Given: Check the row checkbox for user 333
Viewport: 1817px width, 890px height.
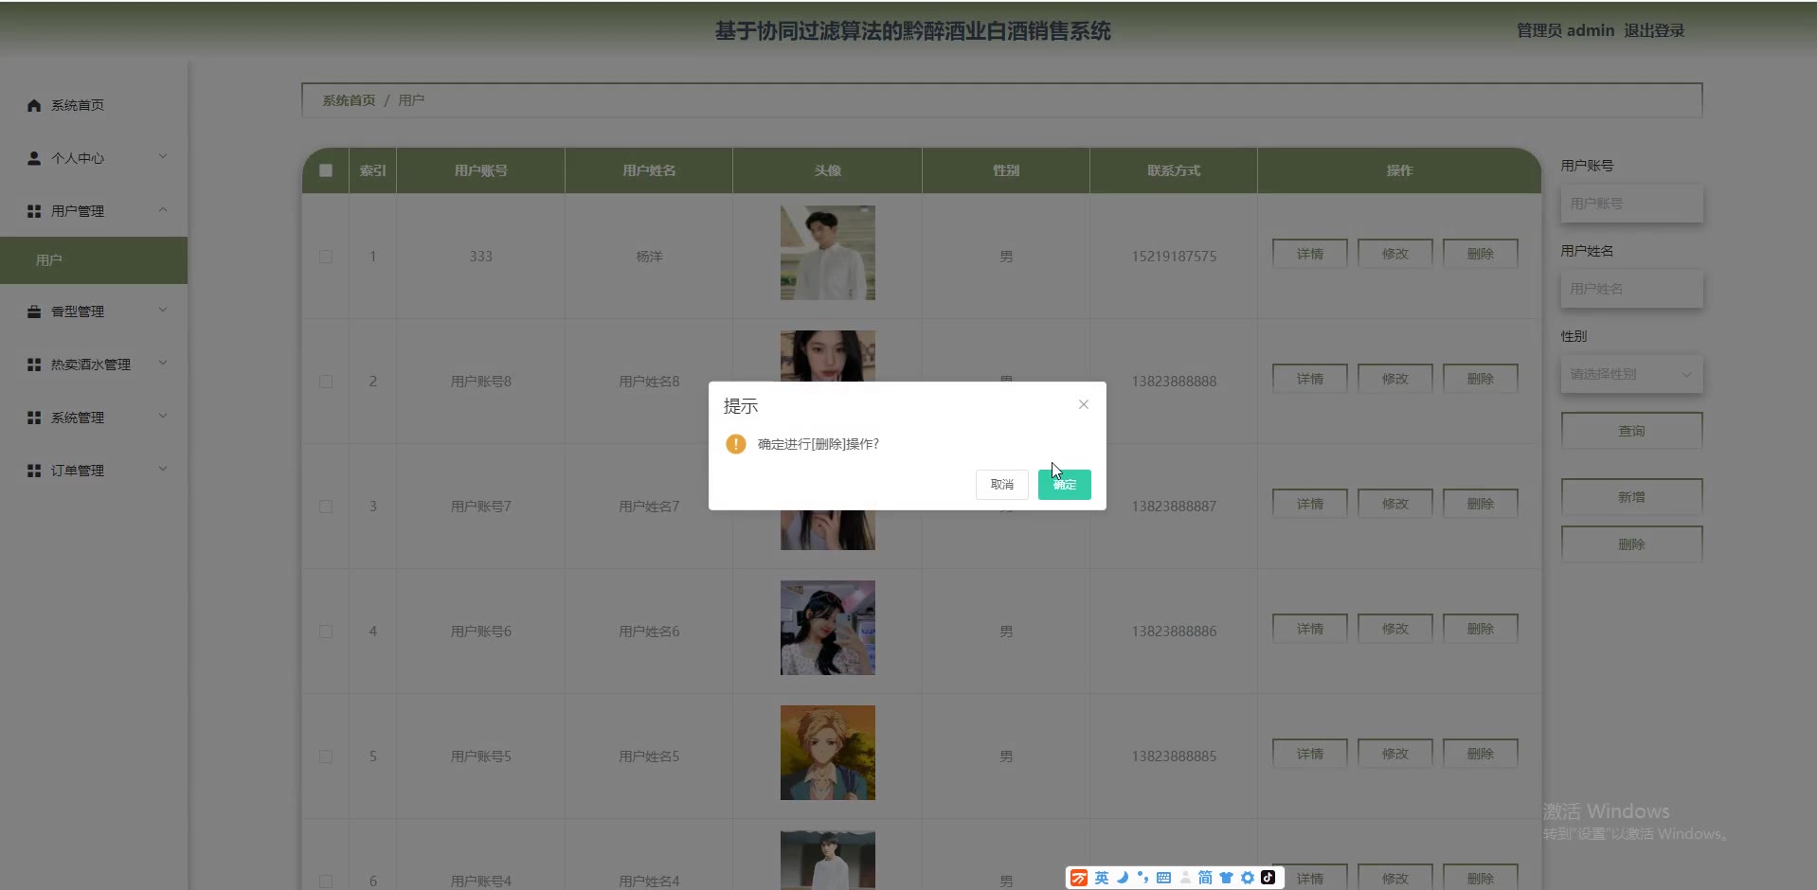Looking at the screenshot, I should pyautogui.click(x=326, y=257).
